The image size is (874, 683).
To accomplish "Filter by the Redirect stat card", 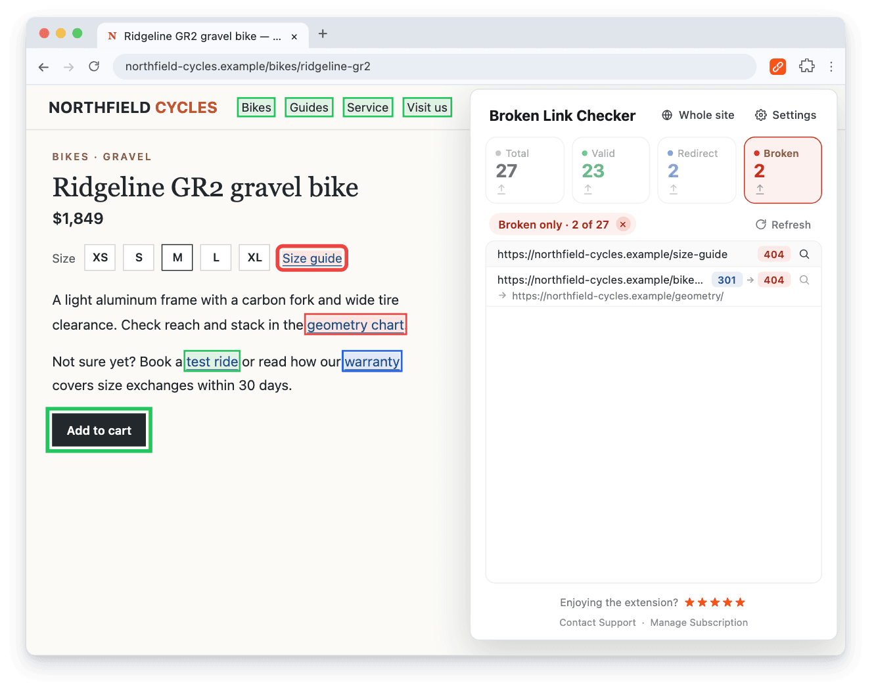I will click(697, 170).
